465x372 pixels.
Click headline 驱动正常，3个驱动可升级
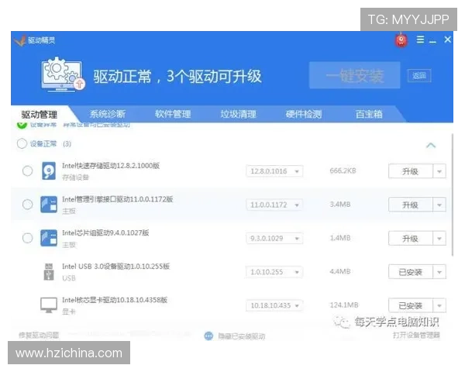click(177, 76)
